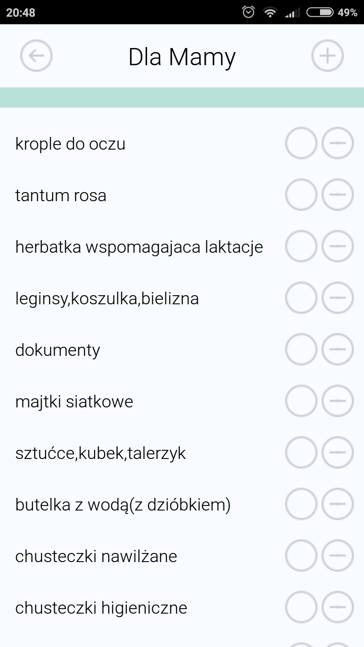Screen dimensions: 364x647
Task: Tick the circle for 'dokumenty'
Action: click(301, 350)
